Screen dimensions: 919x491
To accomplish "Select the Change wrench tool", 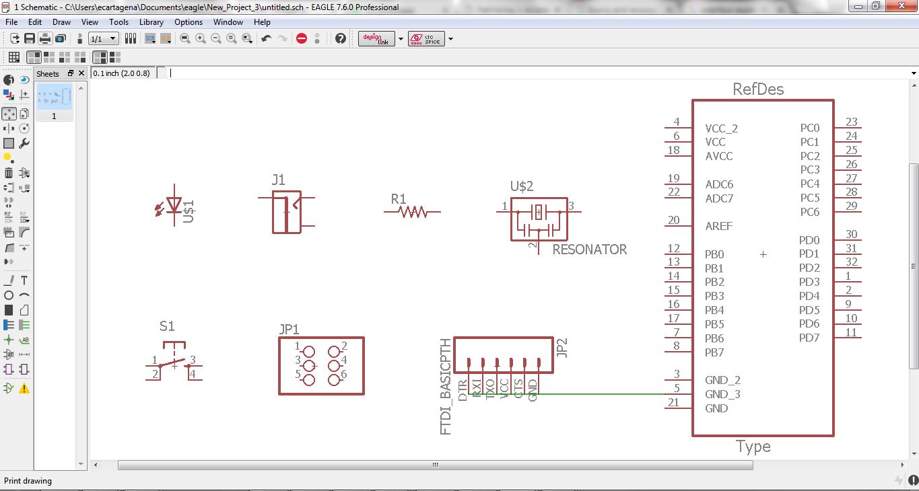I will (x=24, y=143).
